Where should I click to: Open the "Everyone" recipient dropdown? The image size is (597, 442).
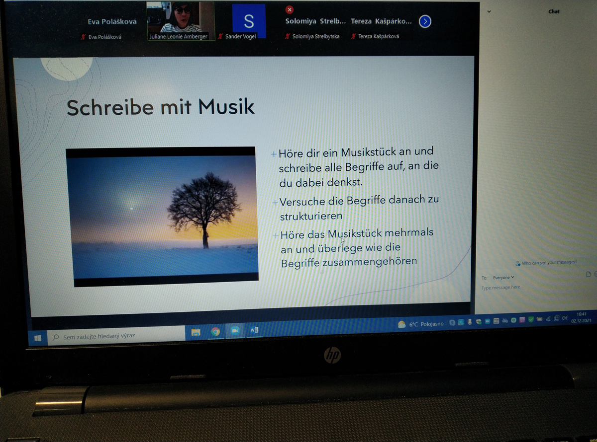[x=503, y=277]
